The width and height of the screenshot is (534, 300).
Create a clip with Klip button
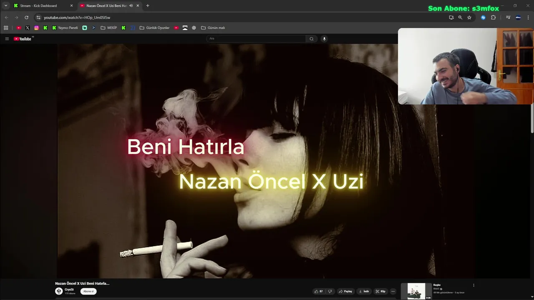pyautogui.click(x=380, y=291)
